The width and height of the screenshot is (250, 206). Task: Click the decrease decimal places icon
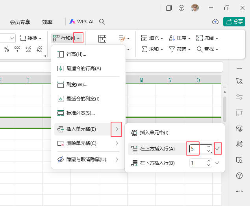coord(39,49)
